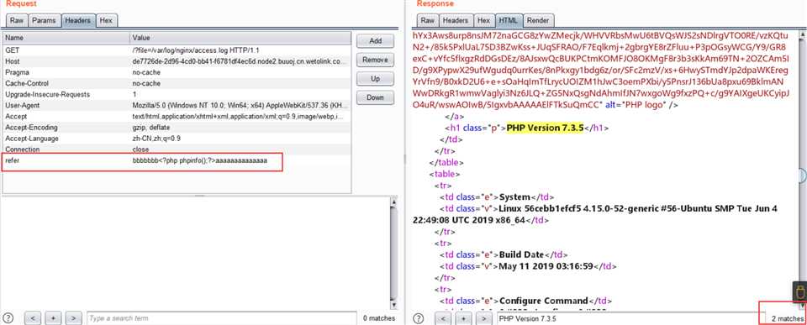Open help icon in Response search bar
Image resolution: width=807 pixels, height=325 pixels.
click(419, 318)
